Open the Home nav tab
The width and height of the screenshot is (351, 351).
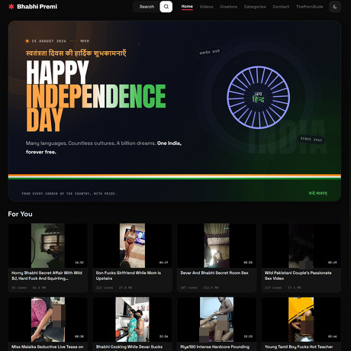point(187,7)
